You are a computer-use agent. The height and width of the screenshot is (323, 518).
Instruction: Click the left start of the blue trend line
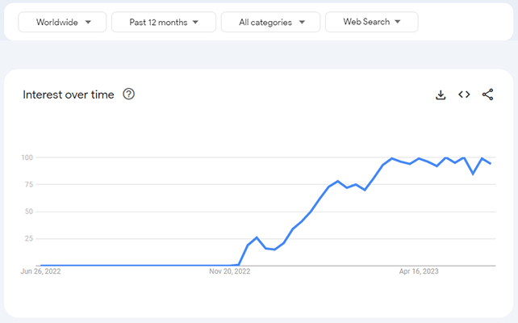[40, 265]
